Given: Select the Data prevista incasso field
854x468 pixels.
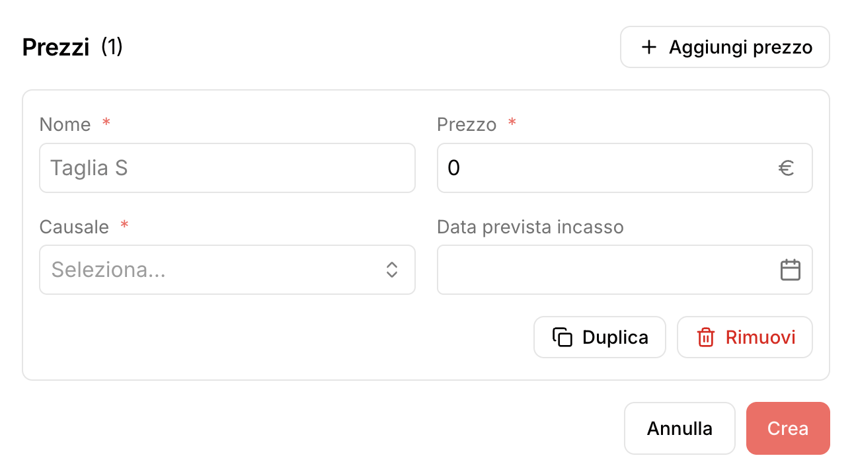Looking at the screenshot, I should [x=625, y=270].
